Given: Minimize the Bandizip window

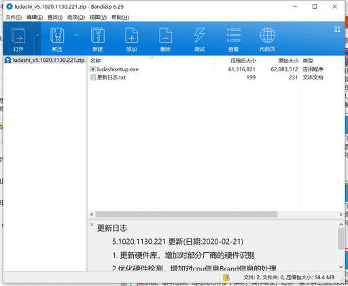Looking at the screenshot, I should (x=295, y=7).
